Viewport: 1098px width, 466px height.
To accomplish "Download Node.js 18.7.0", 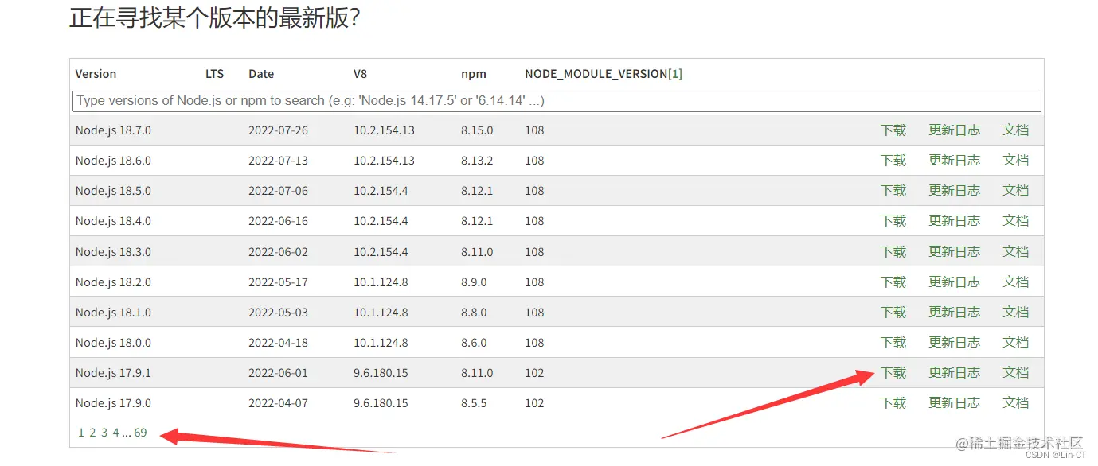I will pos(893,130).
